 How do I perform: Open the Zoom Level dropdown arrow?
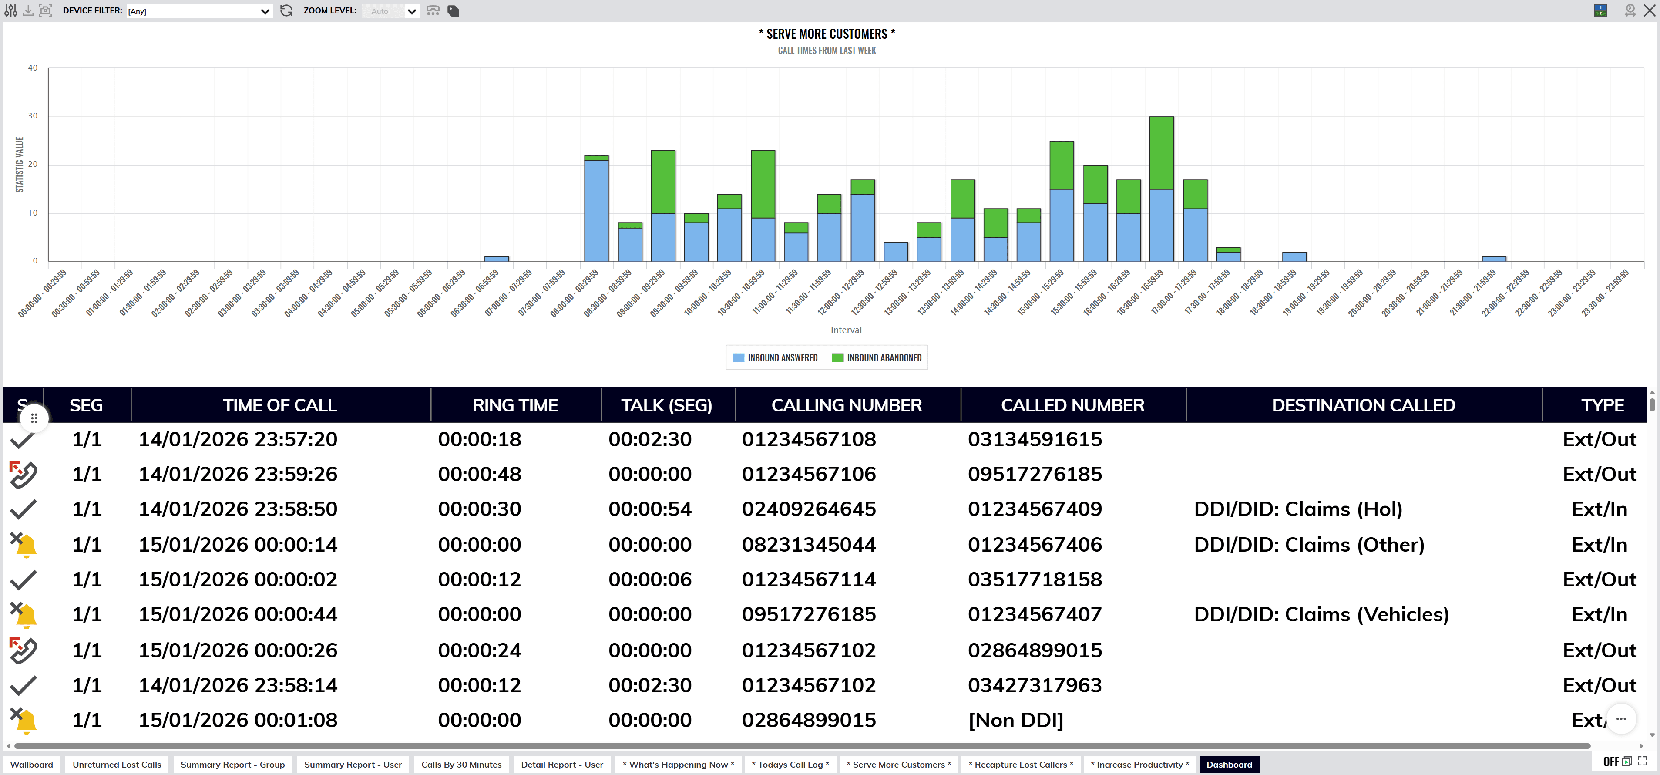tap(412, 11)
